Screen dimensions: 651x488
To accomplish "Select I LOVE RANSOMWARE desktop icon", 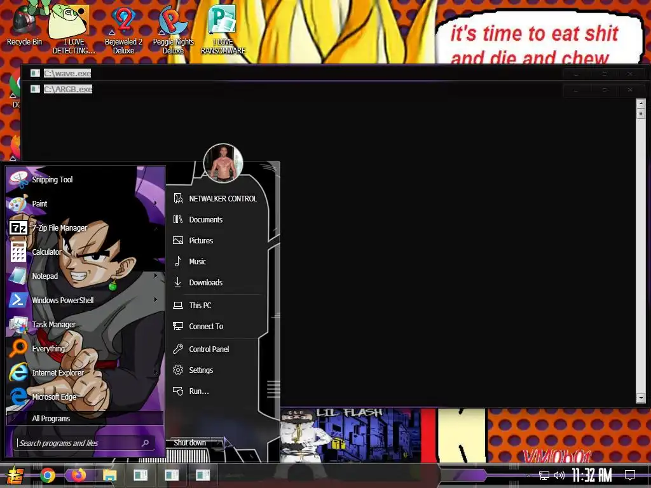I will coord(223,29).
